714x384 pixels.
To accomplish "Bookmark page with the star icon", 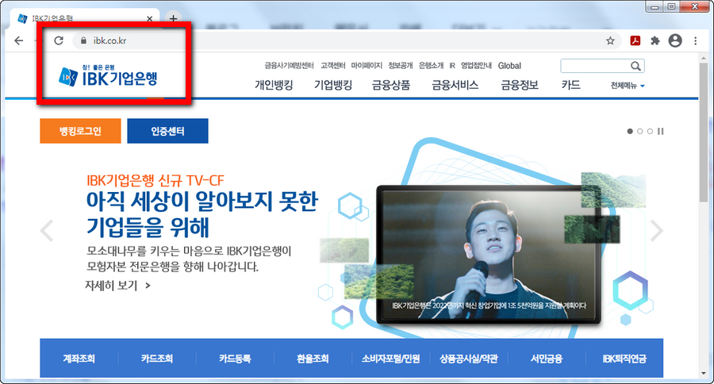I will [610, 40].
